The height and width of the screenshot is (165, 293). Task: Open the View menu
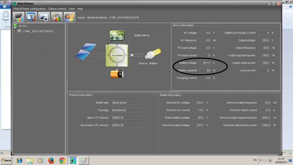71,9
